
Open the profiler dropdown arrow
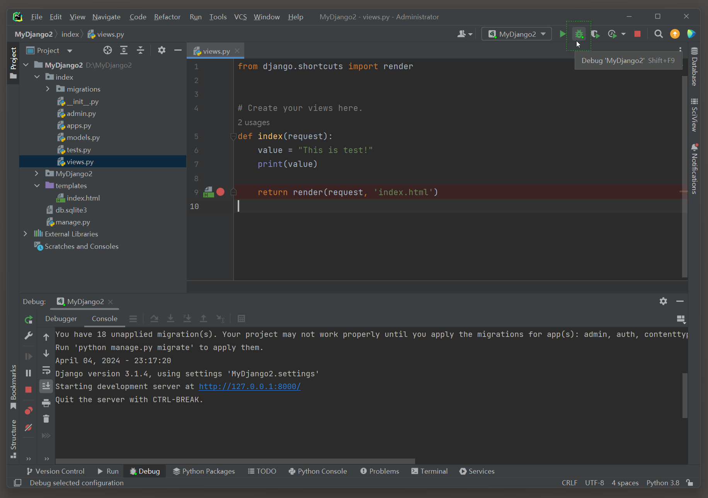(x=623, y=34)
